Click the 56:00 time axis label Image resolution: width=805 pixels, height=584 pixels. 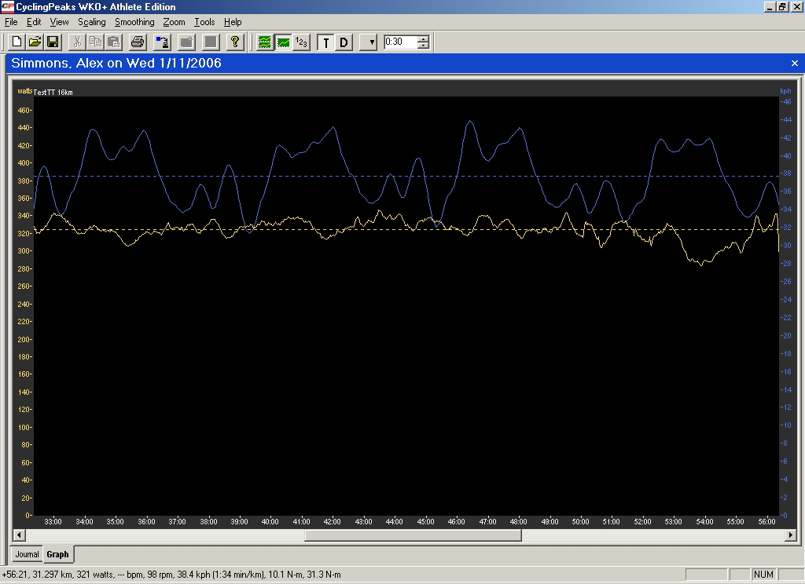[766, 521]
